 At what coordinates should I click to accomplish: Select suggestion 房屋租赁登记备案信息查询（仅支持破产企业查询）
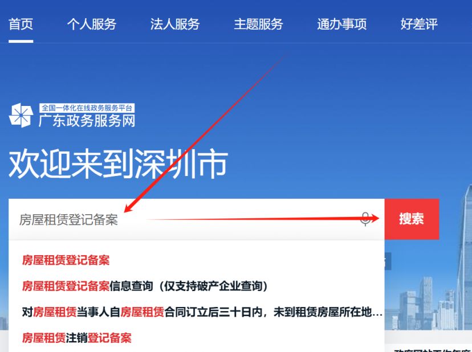[145, 286]
